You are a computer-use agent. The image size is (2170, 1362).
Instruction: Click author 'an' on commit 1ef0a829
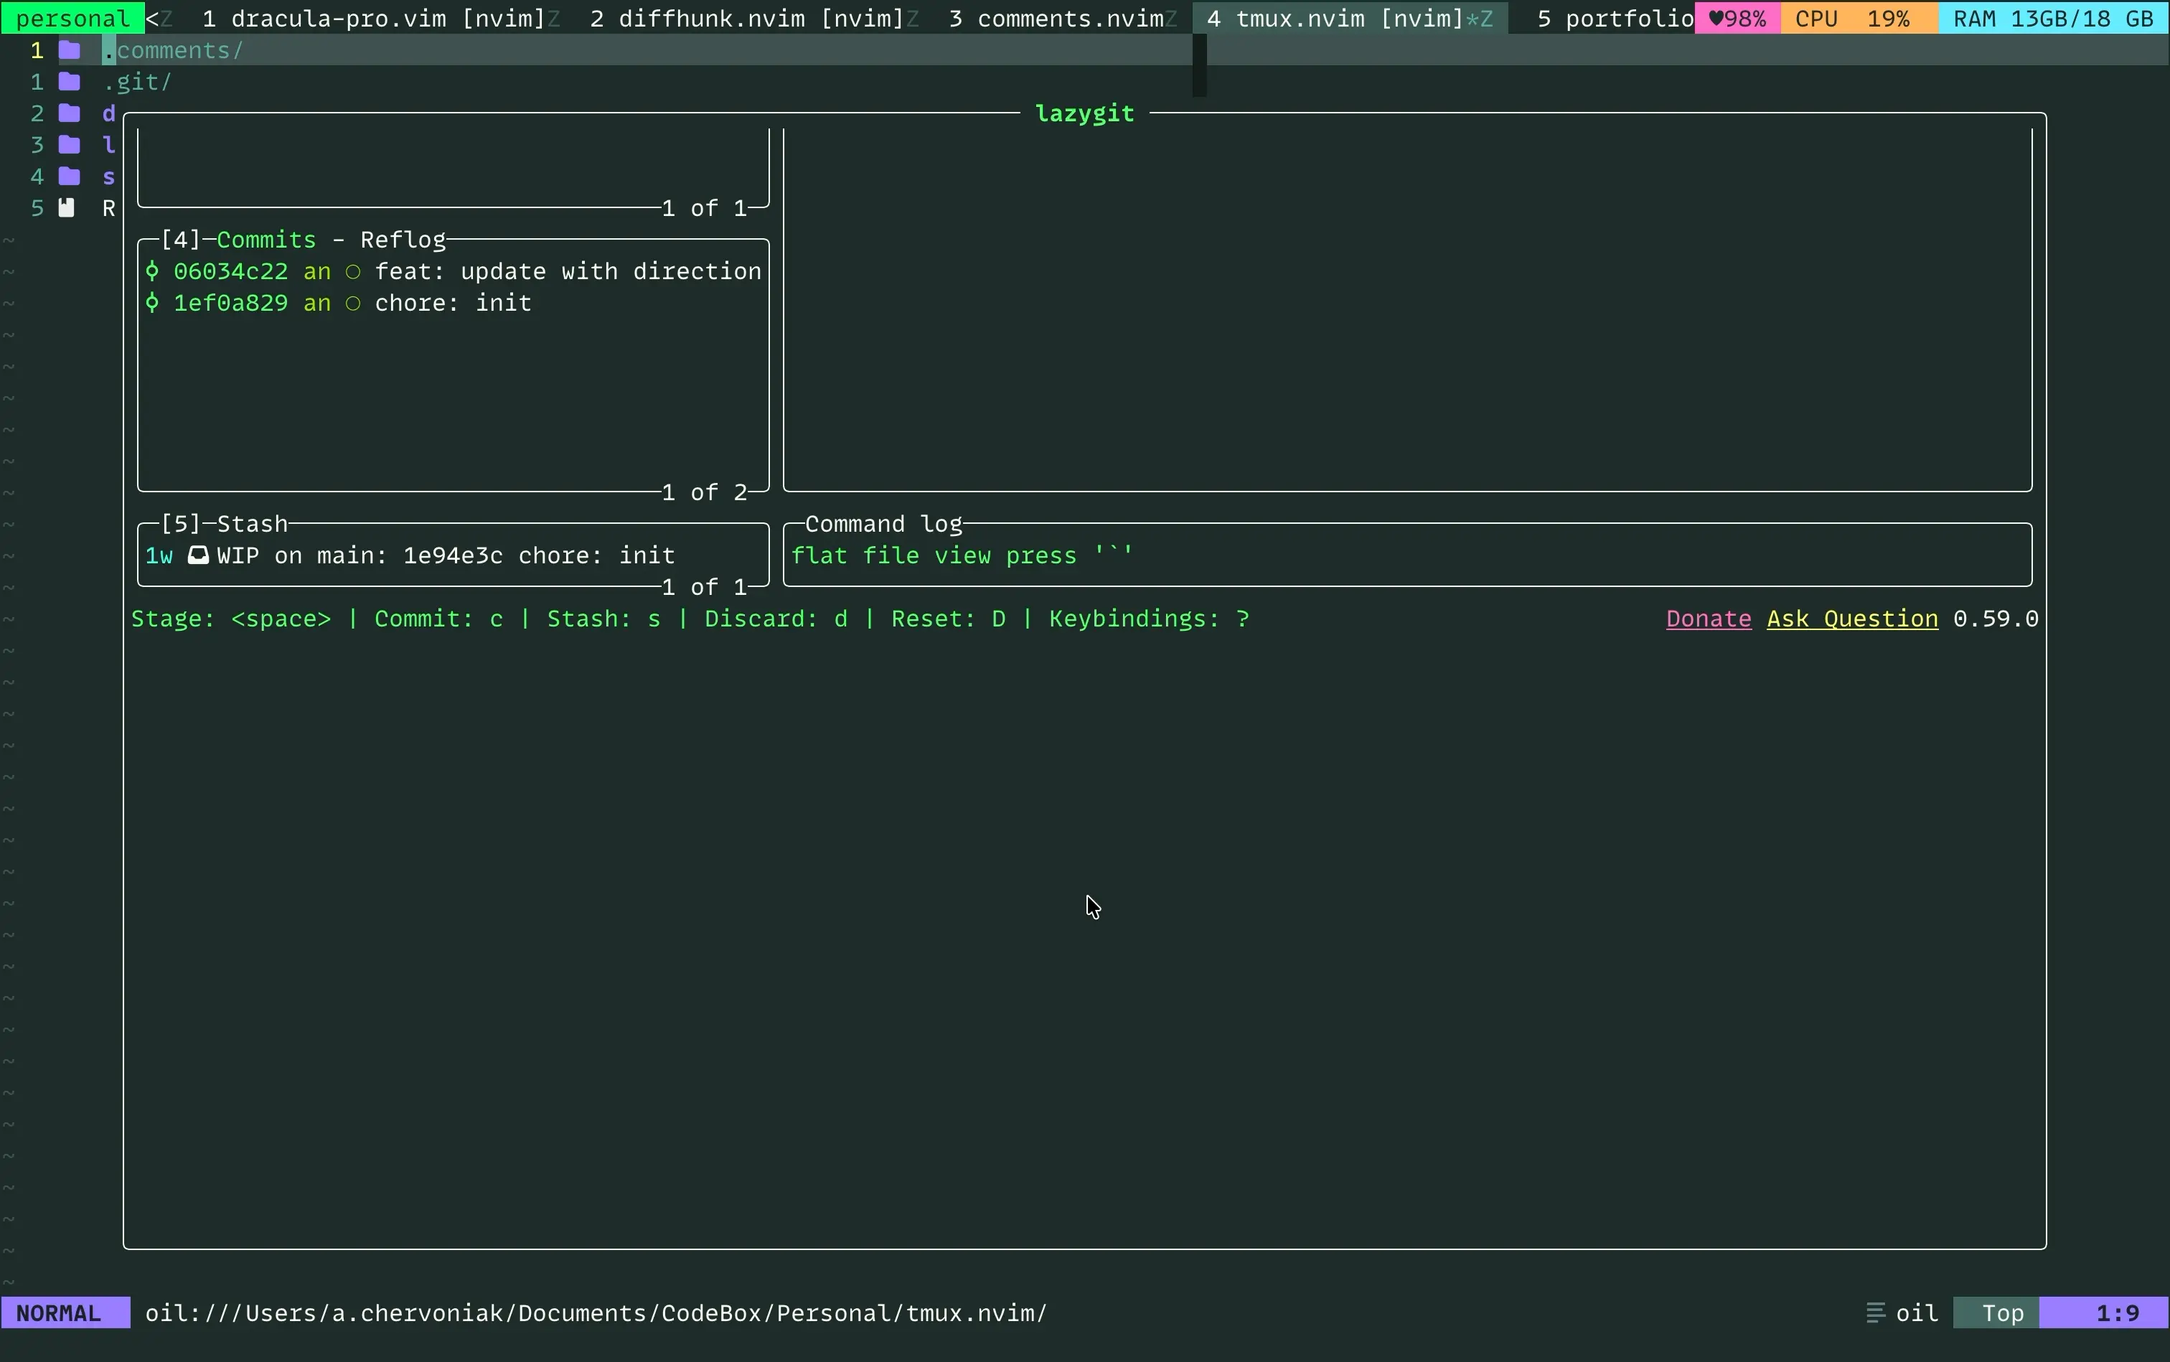pos(317,303)
